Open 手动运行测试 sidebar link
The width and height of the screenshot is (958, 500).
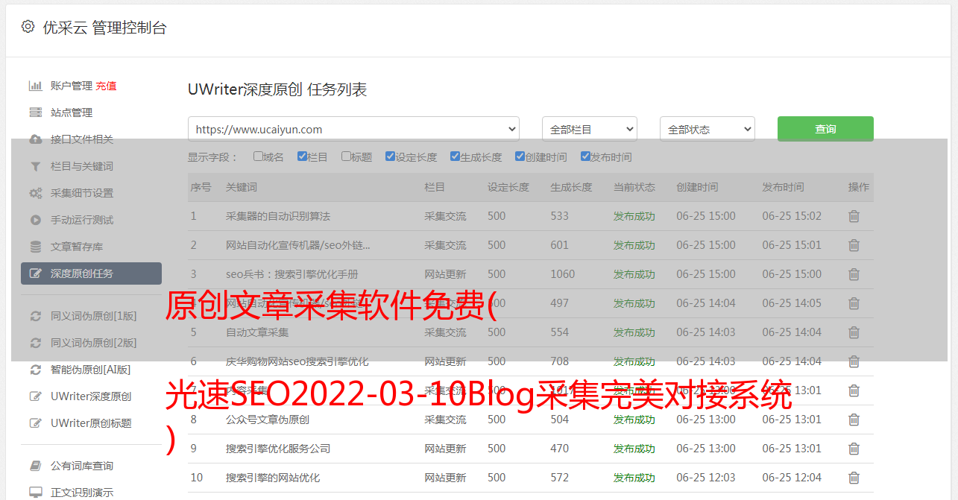(x=82, y=220)
